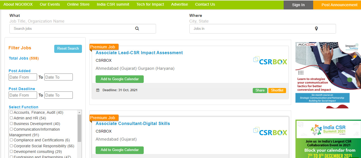Click the Select Function list scrollbar thumb
Image resolution: width=361 pixels, height=158 pixels.
(79, 128)
